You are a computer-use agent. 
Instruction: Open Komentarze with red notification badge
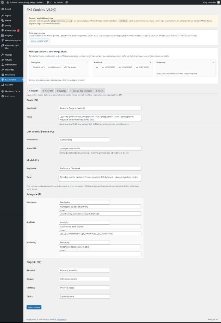tap(11, 31)
